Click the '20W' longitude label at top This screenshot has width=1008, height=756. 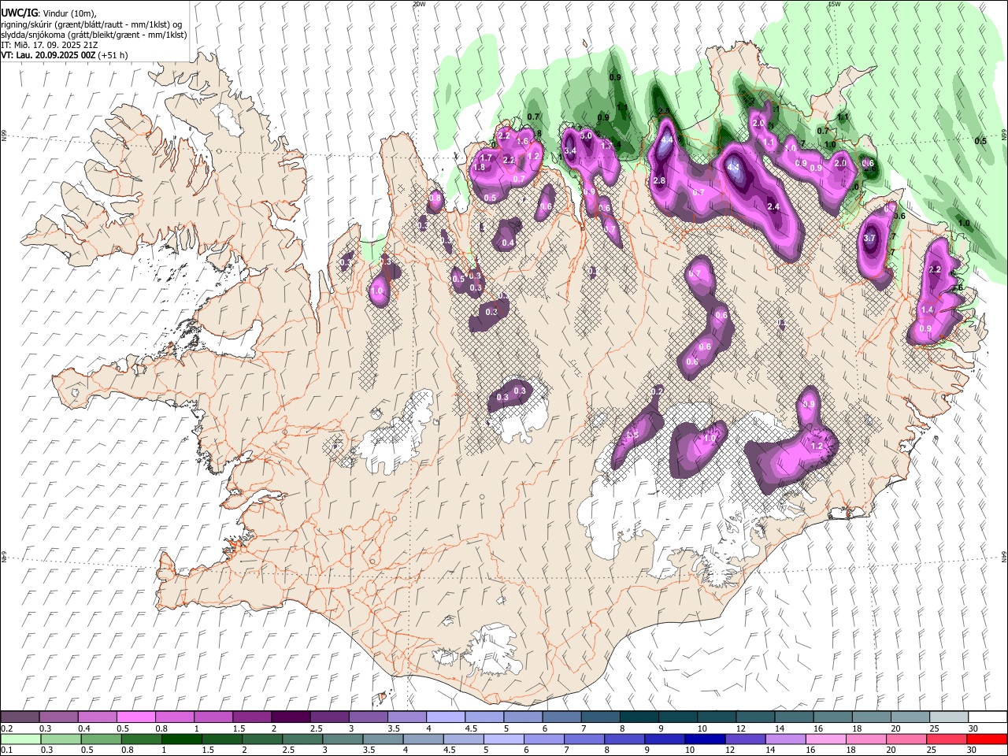click(x=419, y=4)
